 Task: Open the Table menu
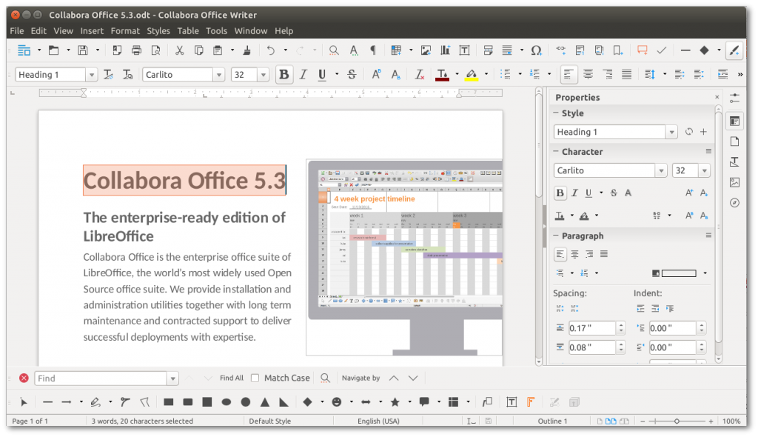point(188,31)
